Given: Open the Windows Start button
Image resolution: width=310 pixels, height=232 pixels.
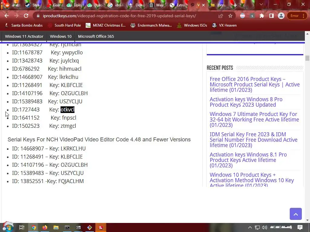Looking at the screenshot, I should pyautogui.click(x=8, y=227).
